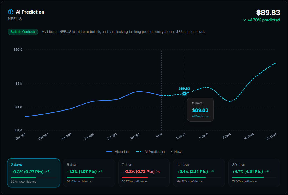
Task: Select the upward trend arrow on 2 days card
Action: 47,171
